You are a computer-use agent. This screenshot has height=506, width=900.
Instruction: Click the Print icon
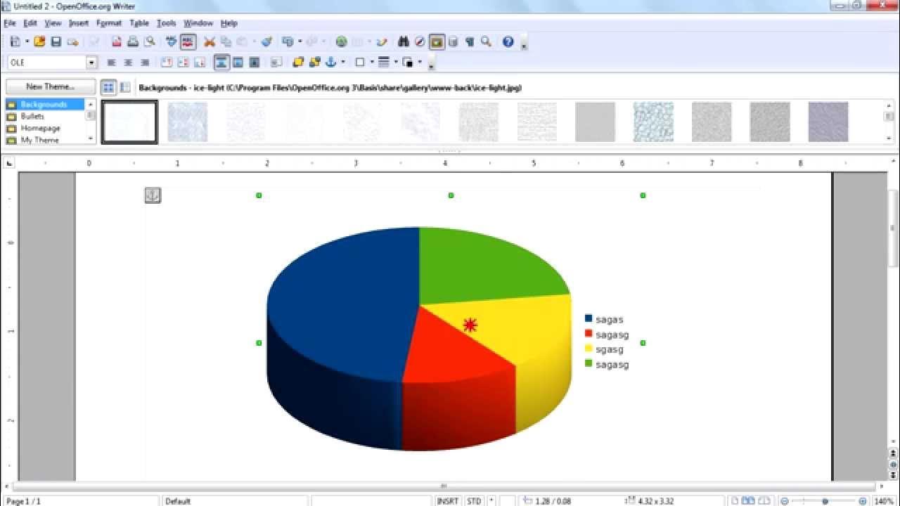(133, 41)
